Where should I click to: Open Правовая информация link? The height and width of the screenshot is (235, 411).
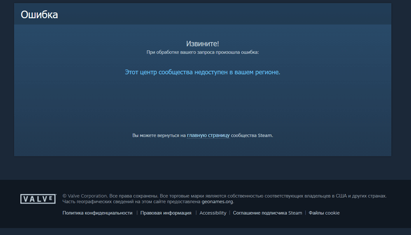coord(165,213)
